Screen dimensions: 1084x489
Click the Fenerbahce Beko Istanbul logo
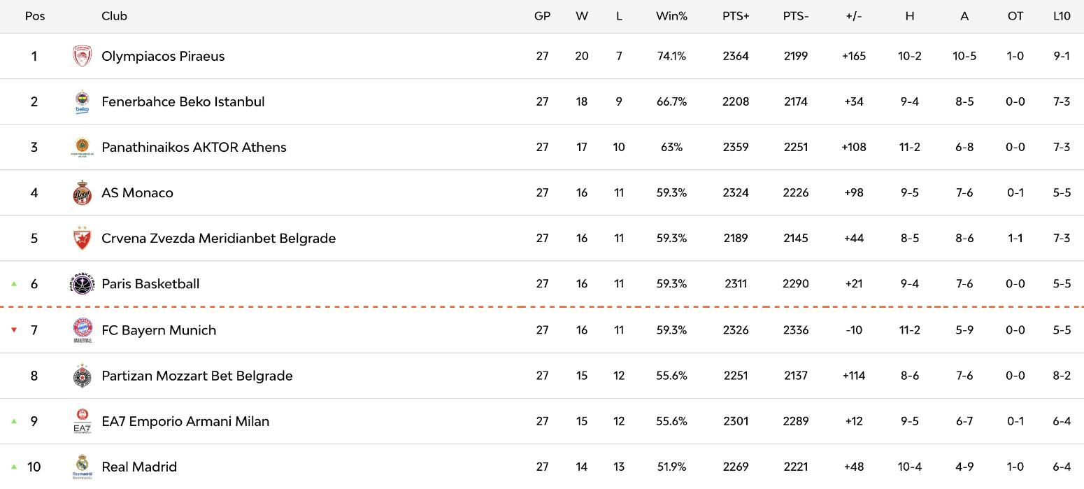coord(83,101)
